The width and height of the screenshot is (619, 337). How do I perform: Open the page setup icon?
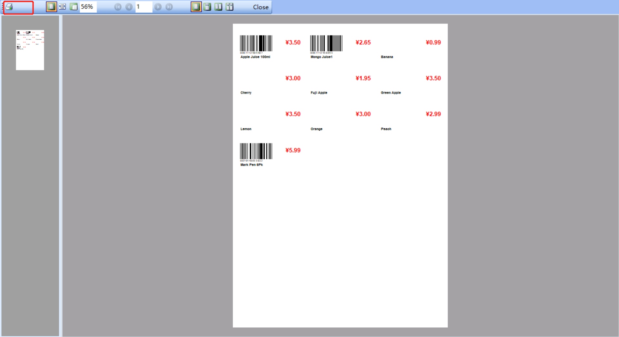pos(74,6)
